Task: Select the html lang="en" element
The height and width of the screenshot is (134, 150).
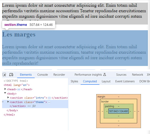Action: click(16, 85)
